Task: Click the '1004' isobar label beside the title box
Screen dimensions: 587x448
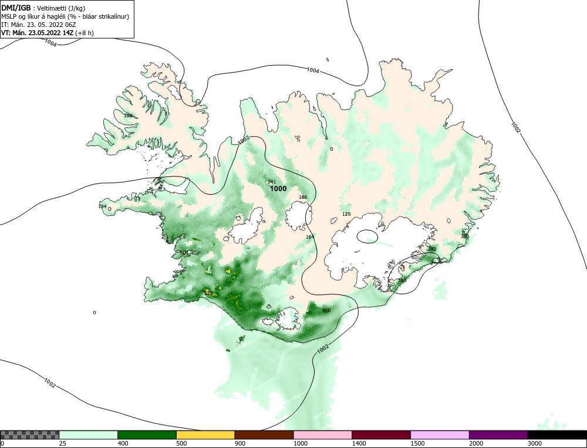Action: coord(50,43)
